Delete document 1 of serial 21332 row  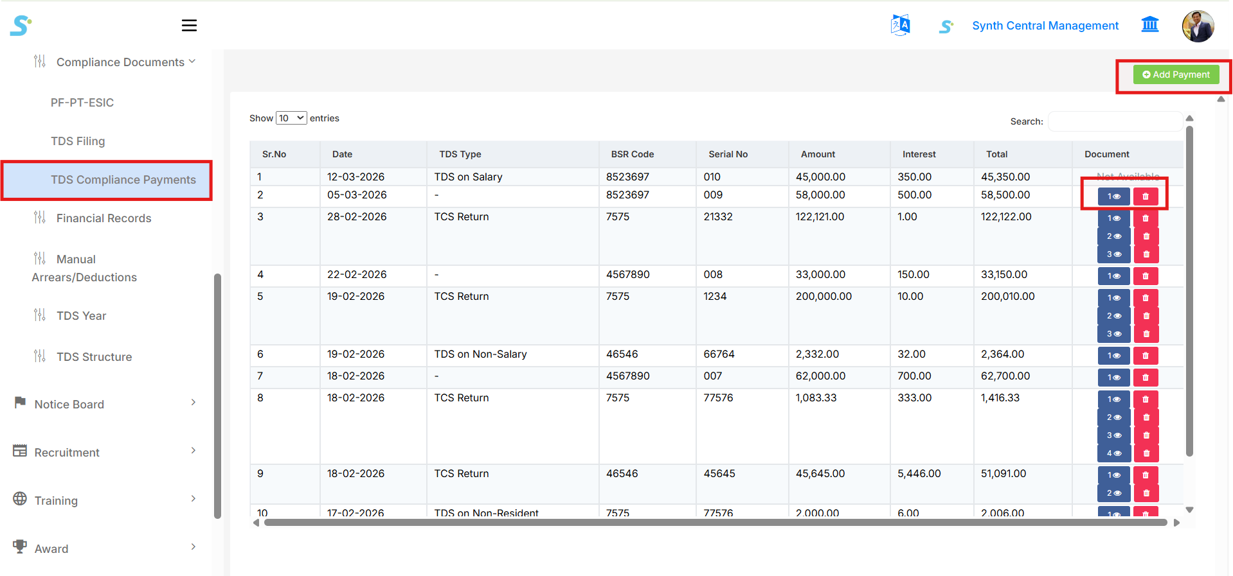click(x=1146, y=218)
